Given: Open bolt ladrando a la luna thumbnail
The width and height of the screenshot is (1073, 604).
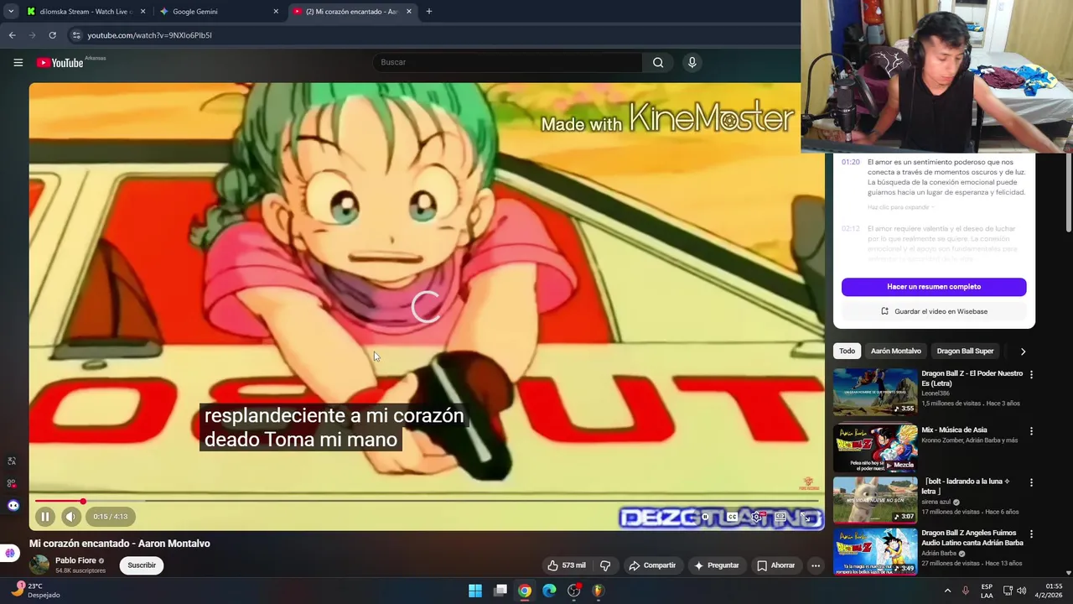Looking at the screenshot, I should [x=875, y=500].
